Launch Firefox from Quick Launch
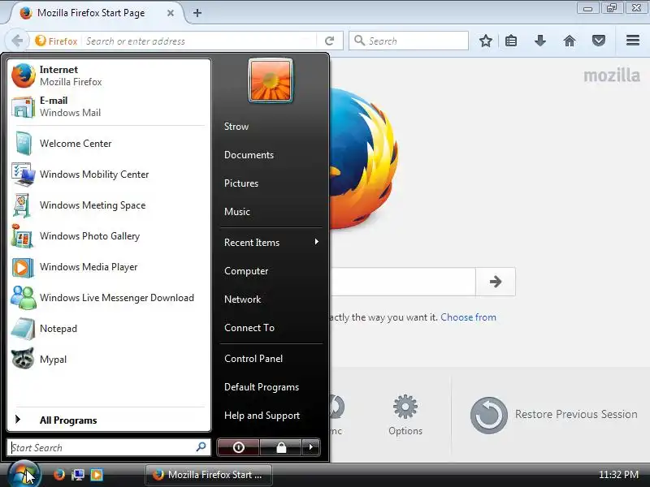This screenshot has height=487, width=650. [58, 475]
